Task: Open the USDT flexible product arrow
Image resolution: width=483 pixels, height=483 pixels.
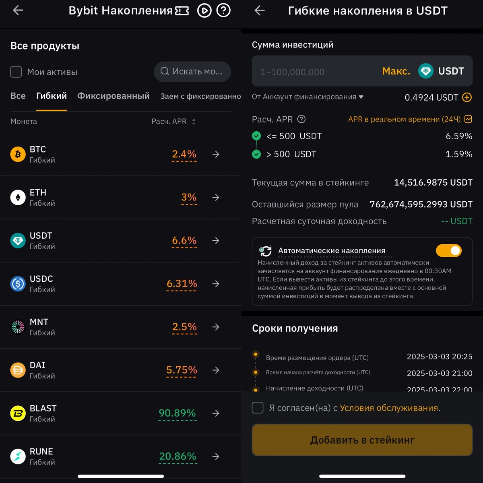Action: 216,241
